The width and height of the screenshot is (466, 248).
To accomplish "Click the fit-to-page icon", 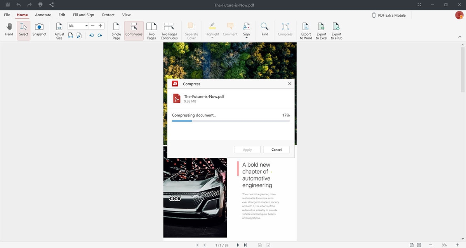I will (x=79, y=35).
